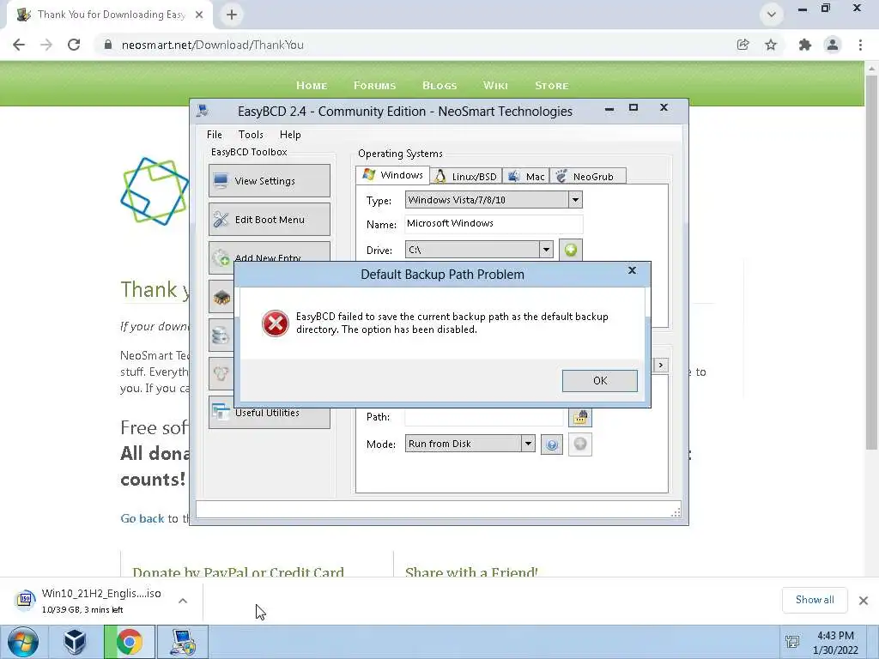The width and height of the screenshot is (879, 659).
Task: Switch to the NeoGrub tab
Action: [587, 177]
